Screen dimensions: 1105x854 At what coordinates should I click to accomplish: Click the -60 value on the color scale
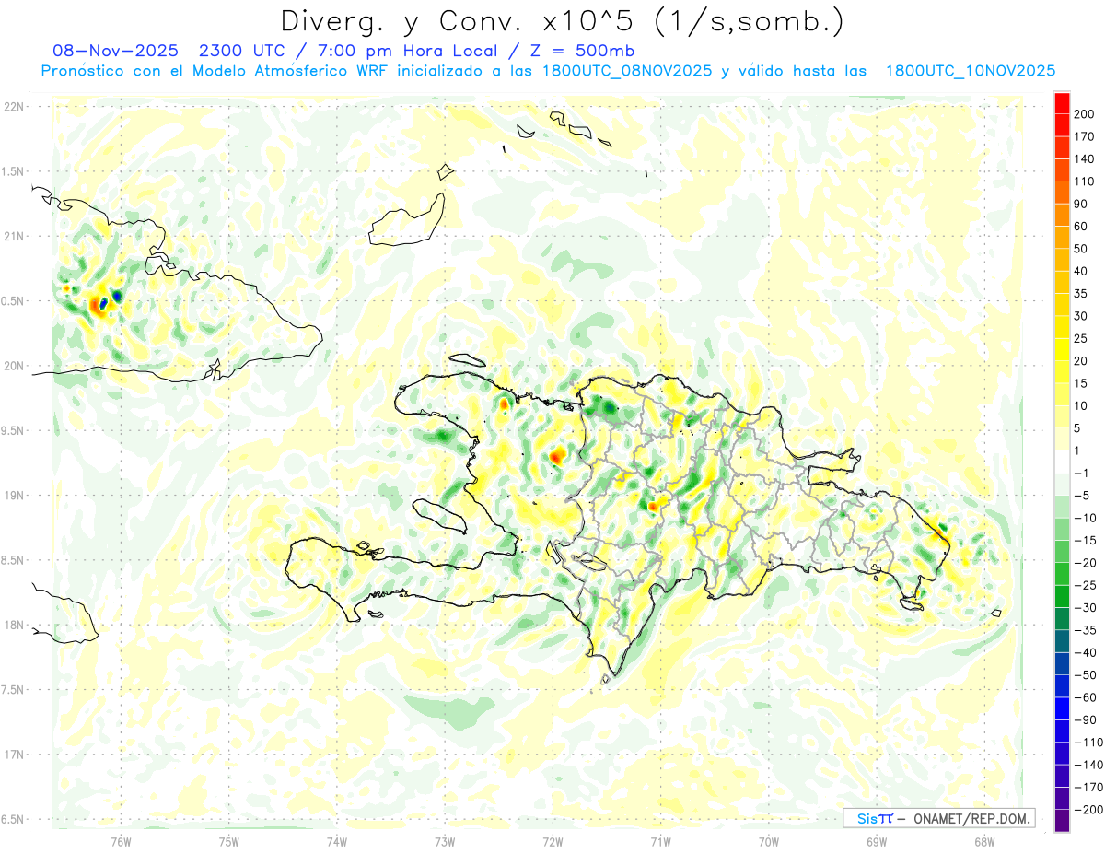tap(1084, 697)
